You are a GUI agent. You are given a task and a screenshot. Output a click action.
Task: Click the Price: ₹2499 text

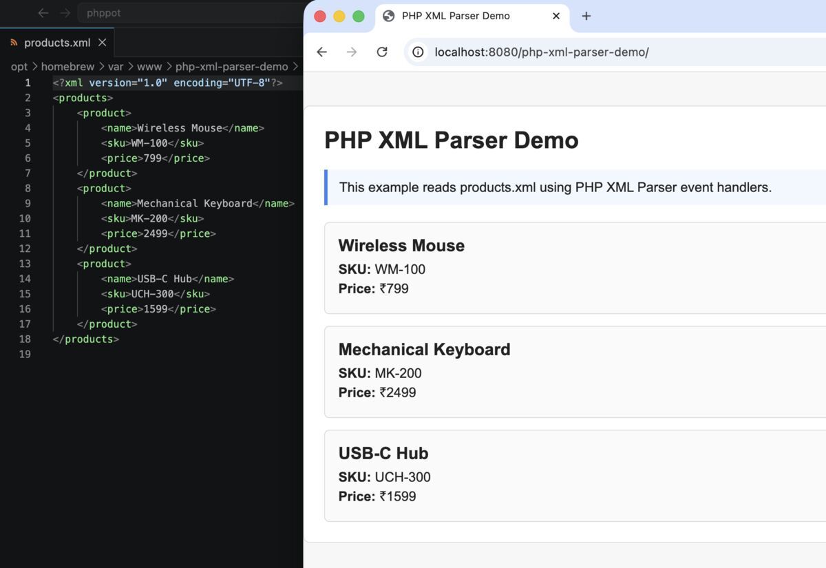377,392
